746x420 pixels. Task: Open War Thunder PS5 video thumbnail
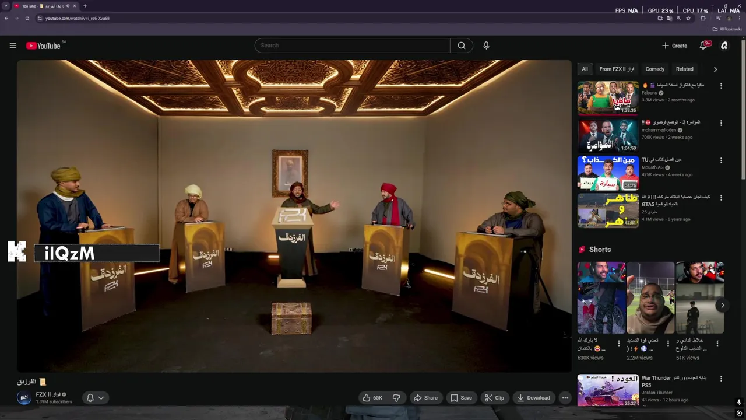tap(608, 390)
